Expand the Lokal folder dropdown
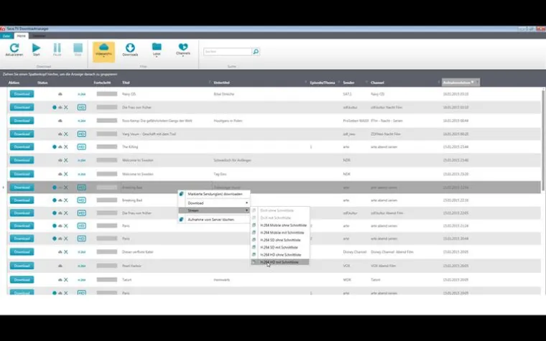Screen dimensions: 546x341 click(157, 49)
